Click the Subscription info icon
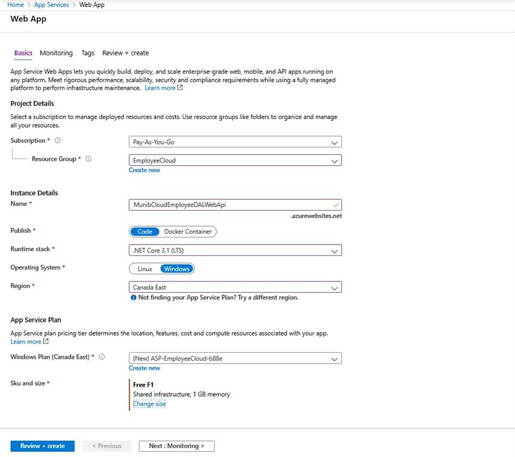Image resolution: width=515 pixels, height=457 pixels. point(57,140)
